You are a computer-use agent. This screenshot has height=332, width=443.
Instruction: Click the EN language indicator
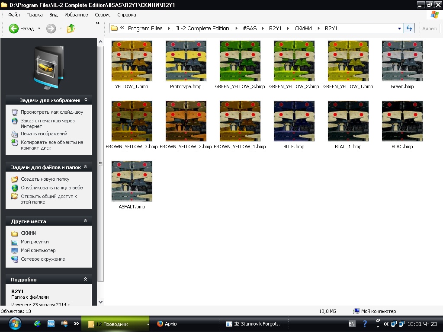[x=352, y=324]
